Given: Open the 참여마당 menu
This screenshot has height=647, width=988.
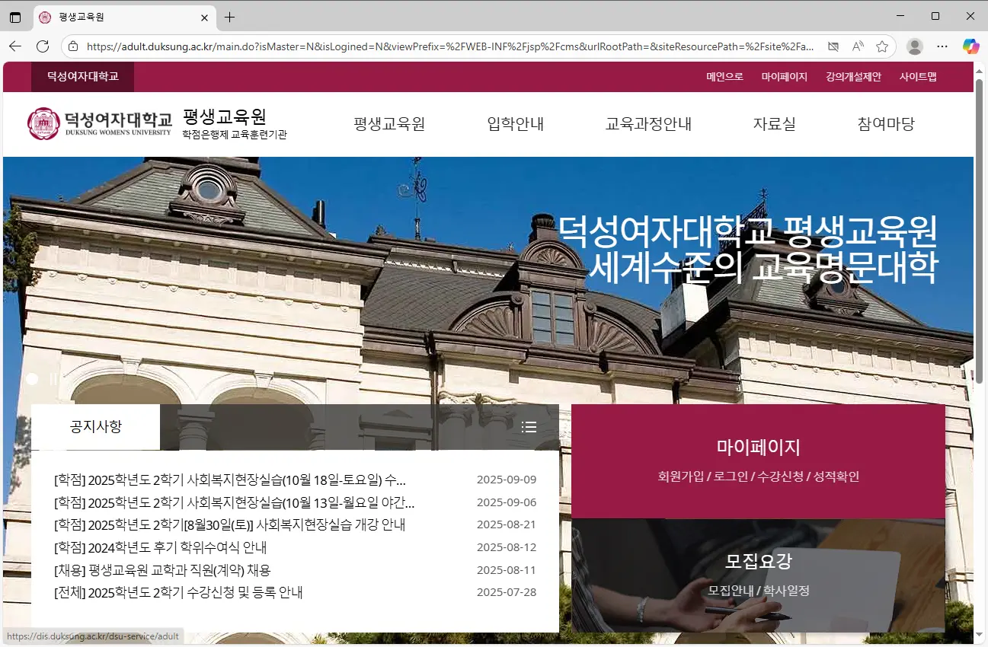Looking at the screenshot, I should tap(885, 124).
